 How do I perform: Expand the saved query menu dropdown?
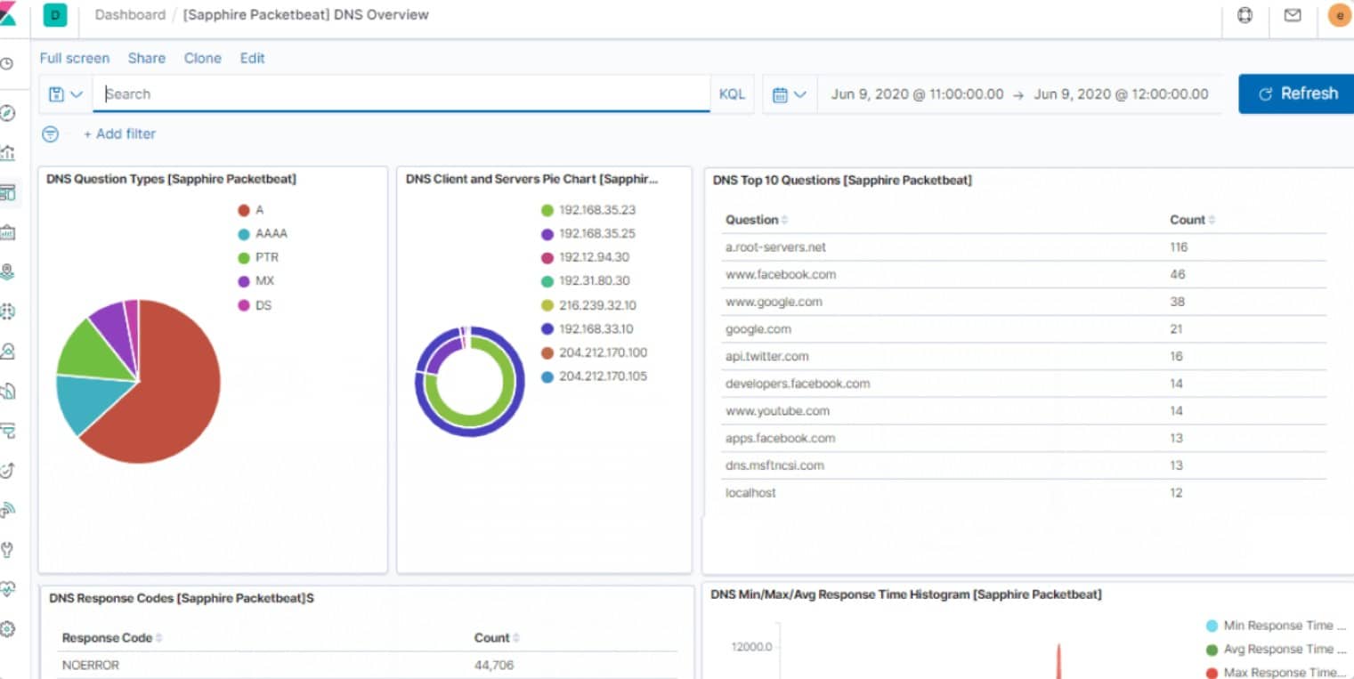tap(66, 93)
